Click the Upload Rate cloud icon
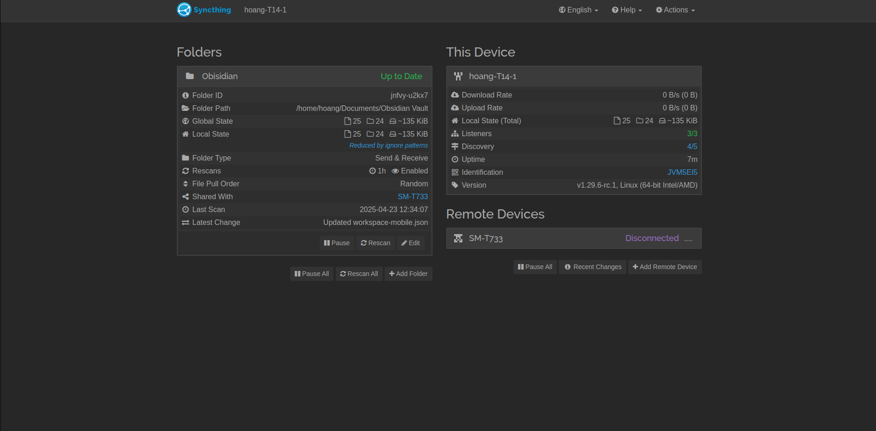The height and width of the screenshot is (431, 876). pos(455,108)
